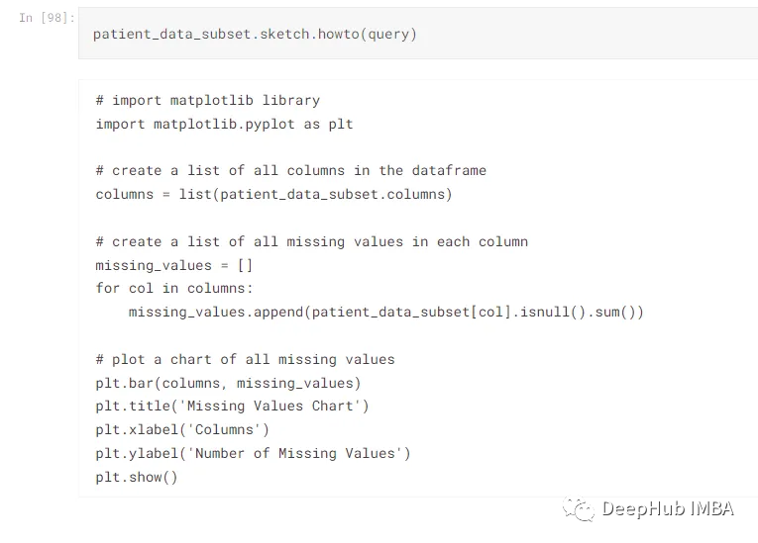Click the WeChat logo icon in the watermark

(579, 508)
